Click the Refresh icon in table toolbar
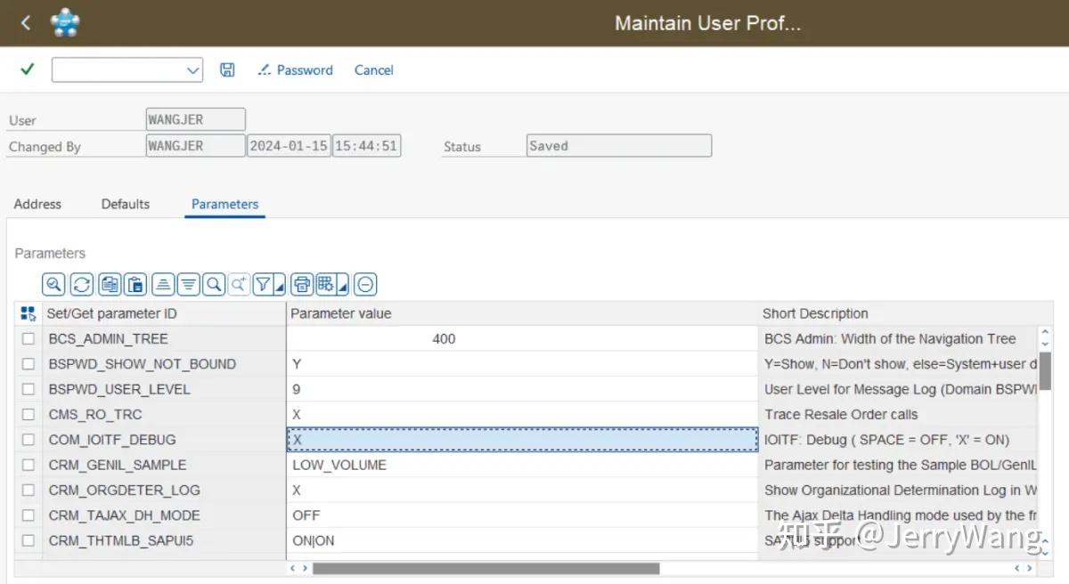1069x584 pixels. (81, 284)
